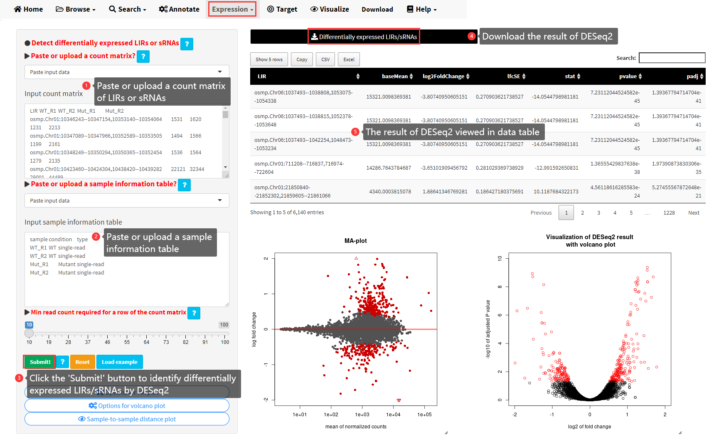Open Options for volcano plot

click(x=127, y=405)
